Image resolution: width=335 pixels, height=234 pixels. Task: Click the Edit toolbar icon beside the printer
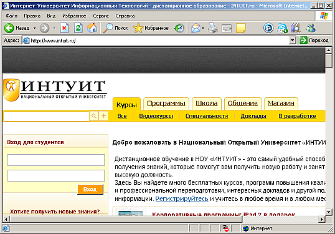[227, 28]
